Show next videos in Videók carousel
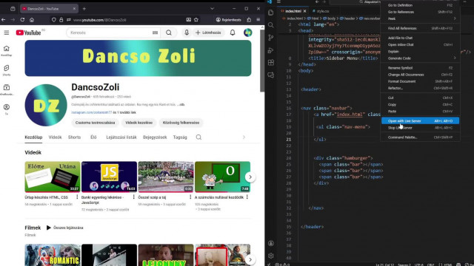This screenshot has height=266, width=474. click(x=250, y=177)
